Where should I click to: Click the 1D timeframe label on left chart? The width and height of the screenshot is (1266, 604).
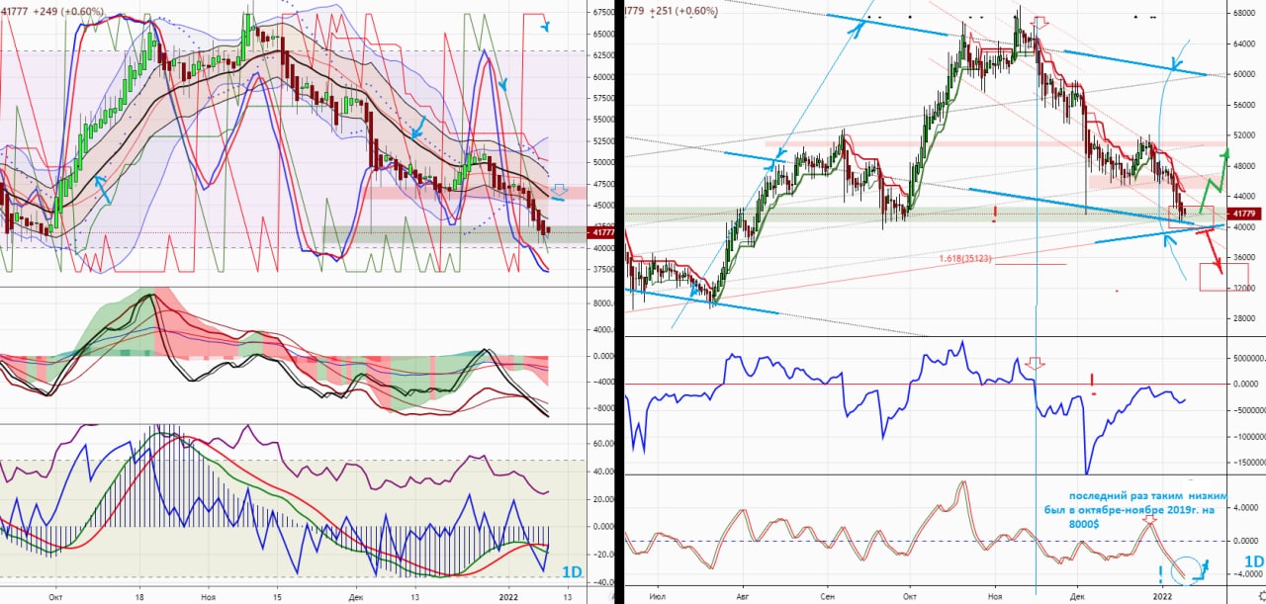[571, 572]
